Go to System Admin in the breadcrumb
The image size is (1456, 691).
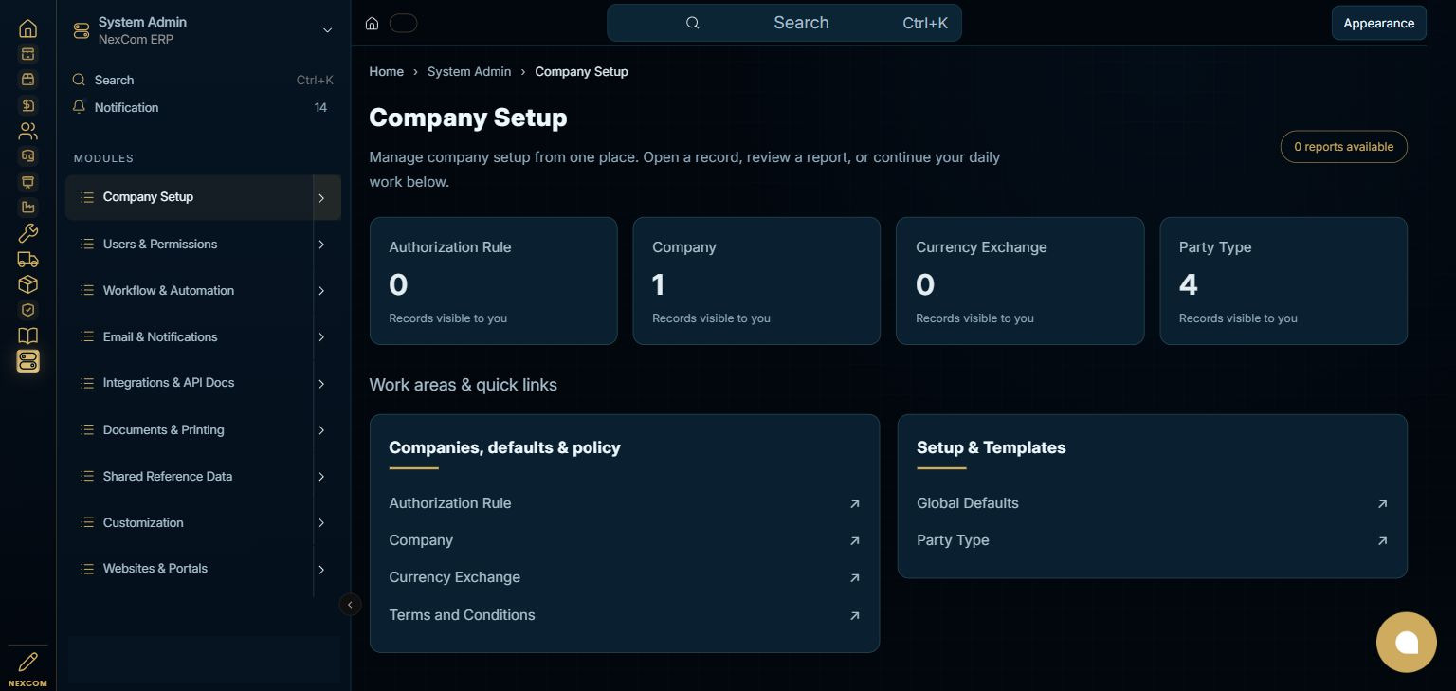(x=469, y=71)
